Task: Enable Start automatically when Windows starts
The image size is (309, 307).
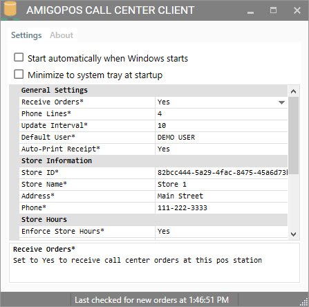Action: [19, 57]
